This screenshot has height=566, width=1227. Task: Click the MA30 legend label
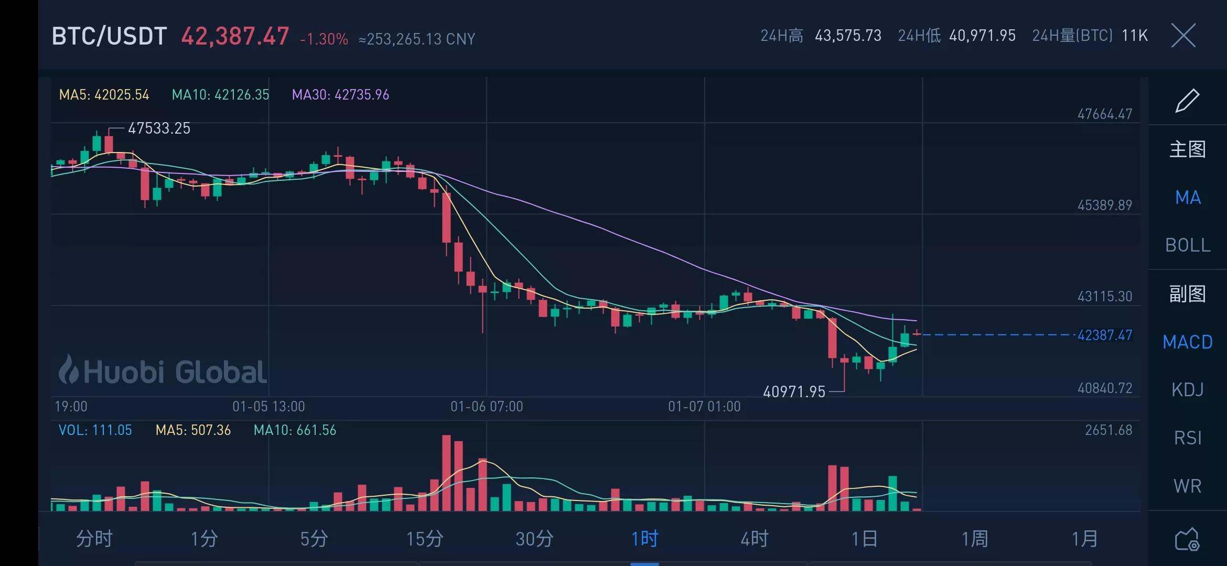(340, 95)
